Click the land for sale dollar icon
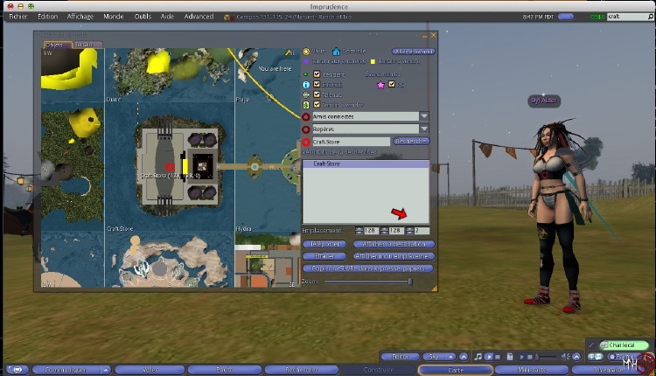Image resolution: width=656 pixels, height=376 pixels. coord(306,105)
